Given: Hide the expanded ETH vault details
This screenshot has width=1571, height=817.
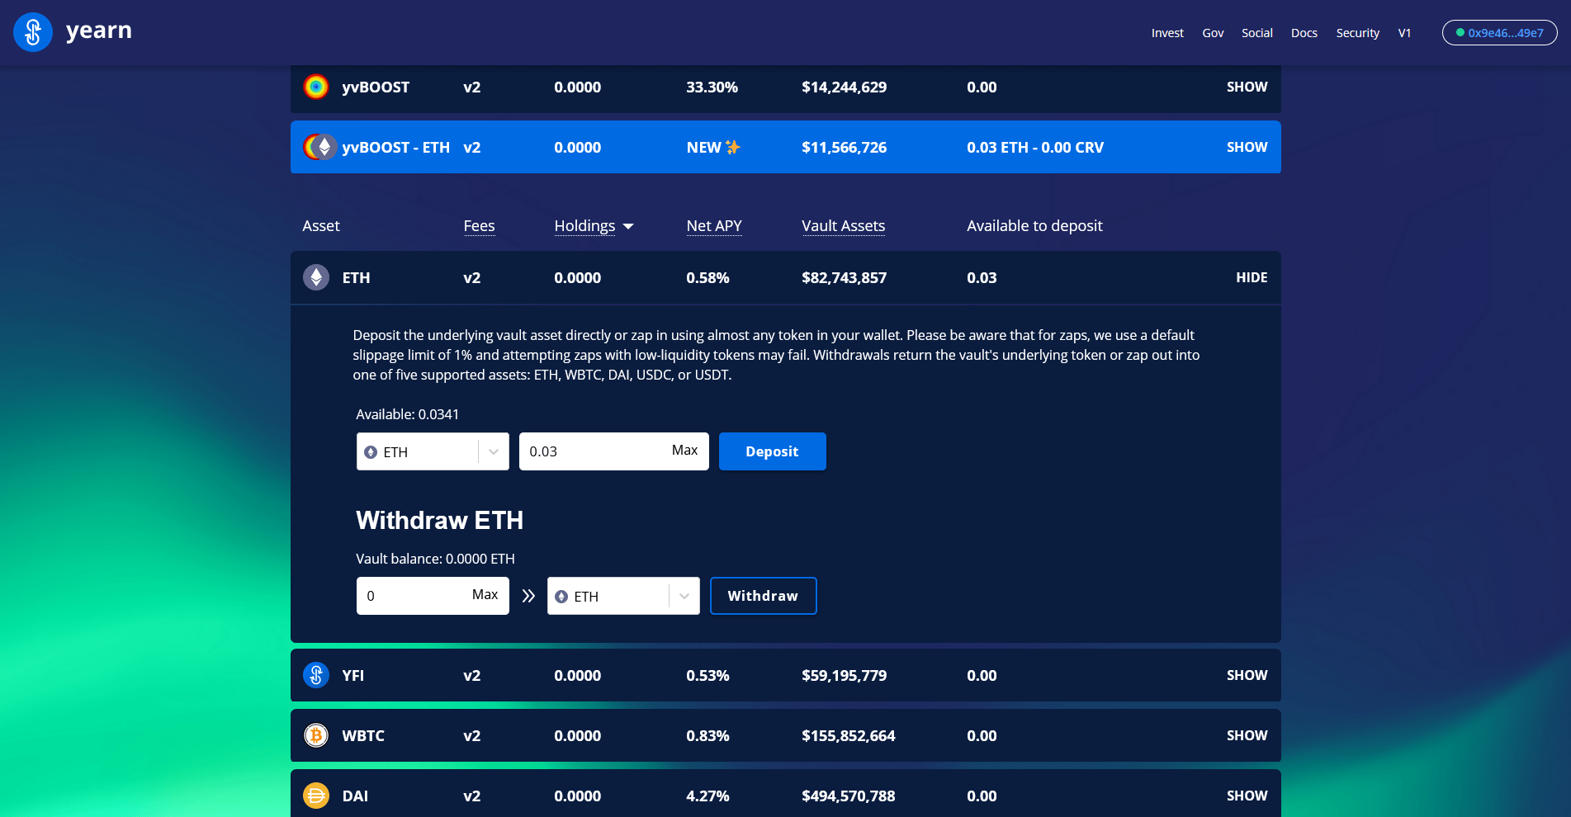Looking at the screenshot, I should click(x=1251, y=277).
